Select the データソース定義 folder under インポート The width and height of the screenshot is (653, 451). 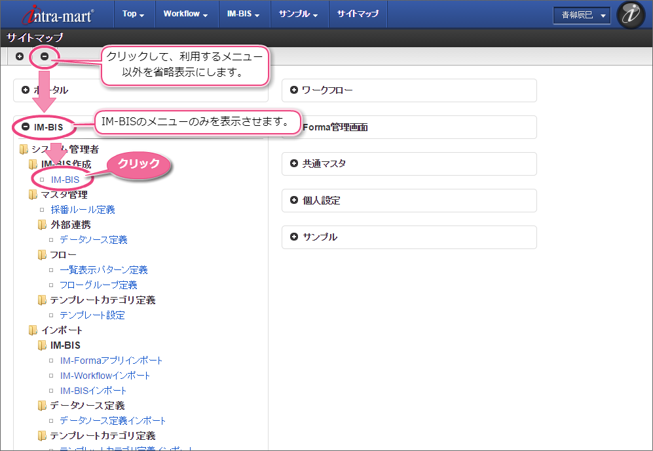click(88, 406)
